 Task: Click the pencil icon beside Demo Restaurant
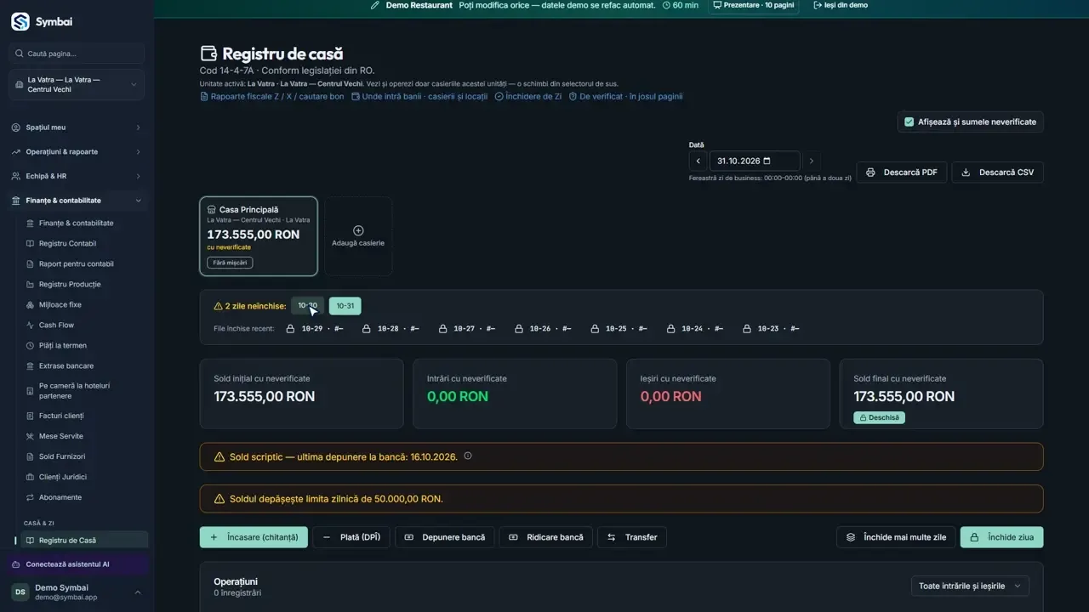(375, 5)
